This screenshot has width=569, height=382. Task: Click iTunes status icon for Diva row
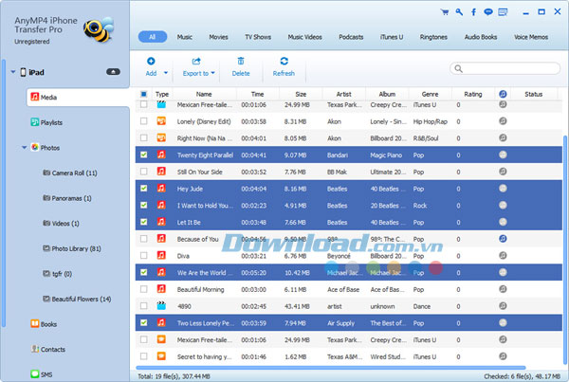click(x=503, y=255)
